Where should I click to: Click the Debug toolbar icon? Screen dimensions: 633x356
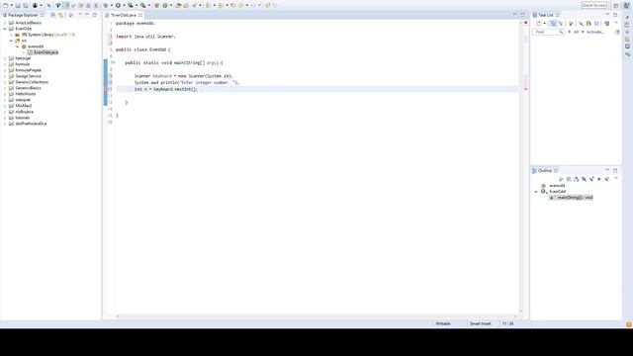pos(106,5)
